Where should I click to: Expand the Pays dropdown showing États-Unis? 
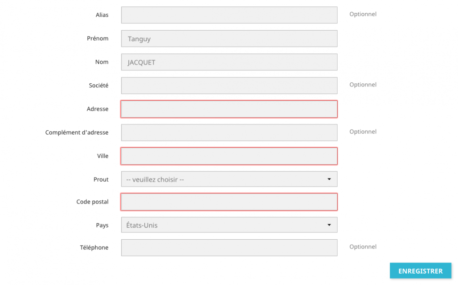tap(229, 225)
